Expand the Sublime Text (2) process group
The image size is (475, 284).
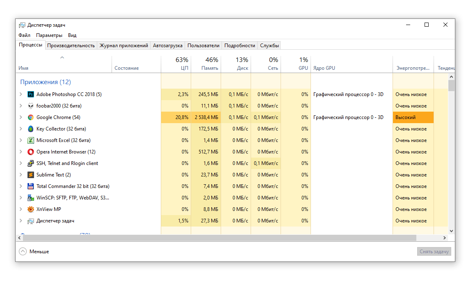21,175
